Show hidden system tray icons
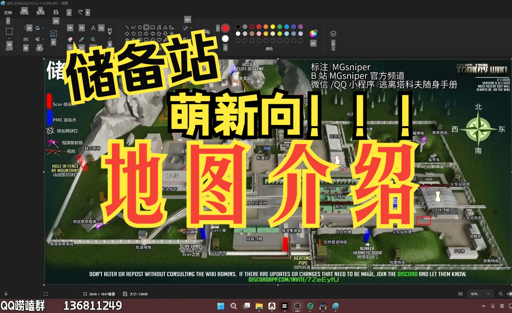 pyautogui.click(x=484, y=306)
